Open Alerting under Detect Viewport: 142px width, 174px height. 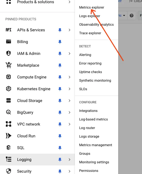pyautogui.click(x=85, y=55)
